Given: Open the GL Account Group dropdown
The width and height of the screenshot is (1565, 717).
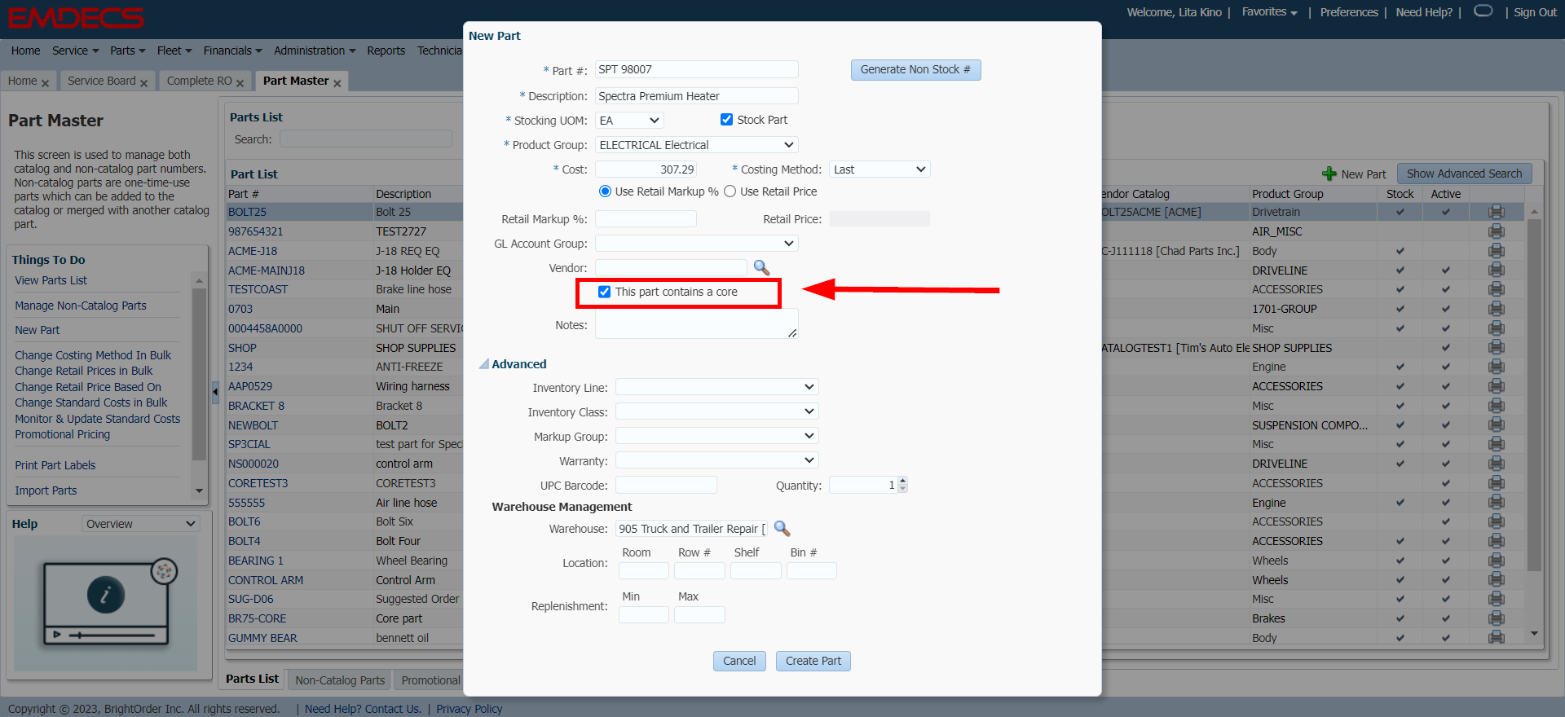Looking at the screenshot, I should click(x=696, y=244).
